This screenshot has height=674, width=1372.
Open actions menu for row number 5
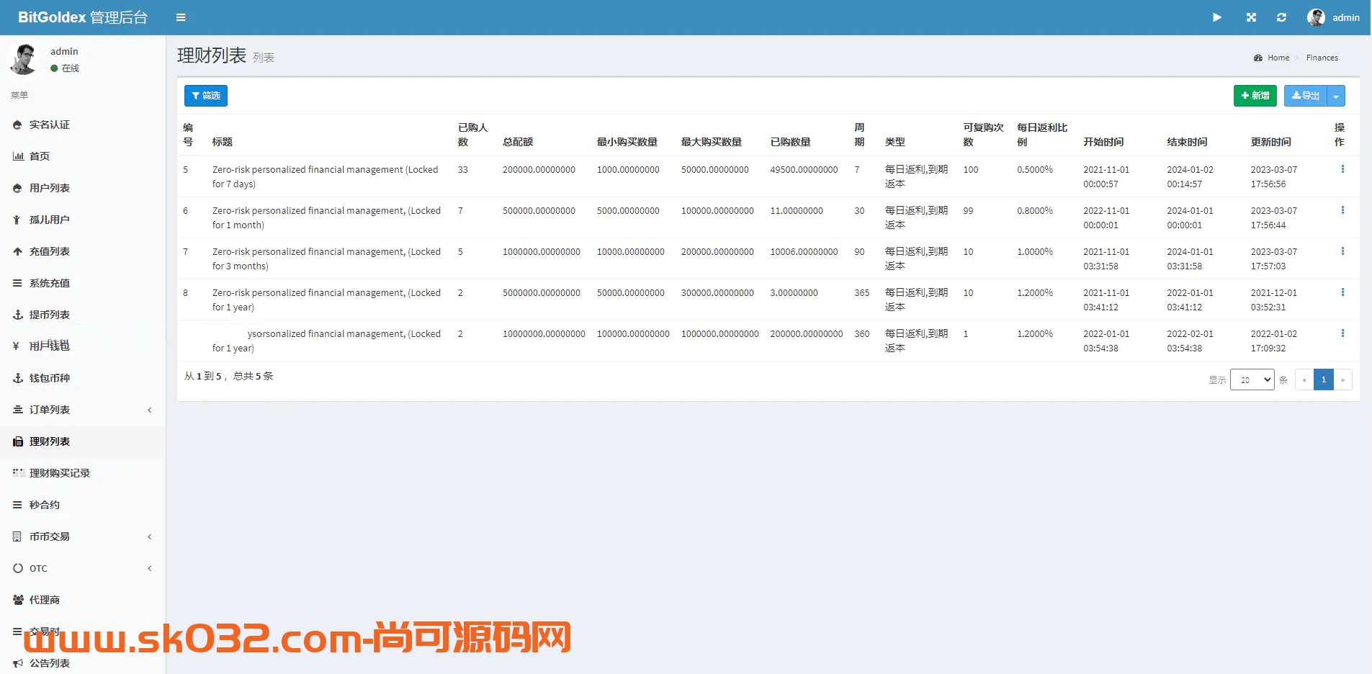tap(1342, 169)
